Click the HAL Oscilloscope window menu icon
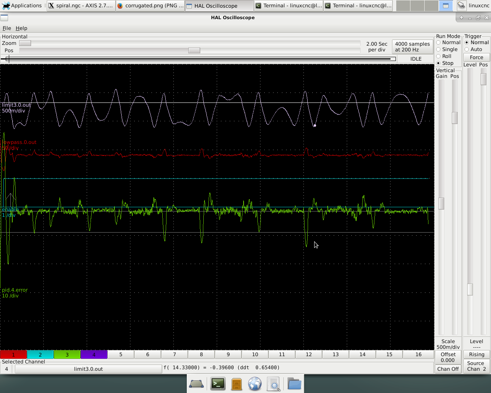 4,18
